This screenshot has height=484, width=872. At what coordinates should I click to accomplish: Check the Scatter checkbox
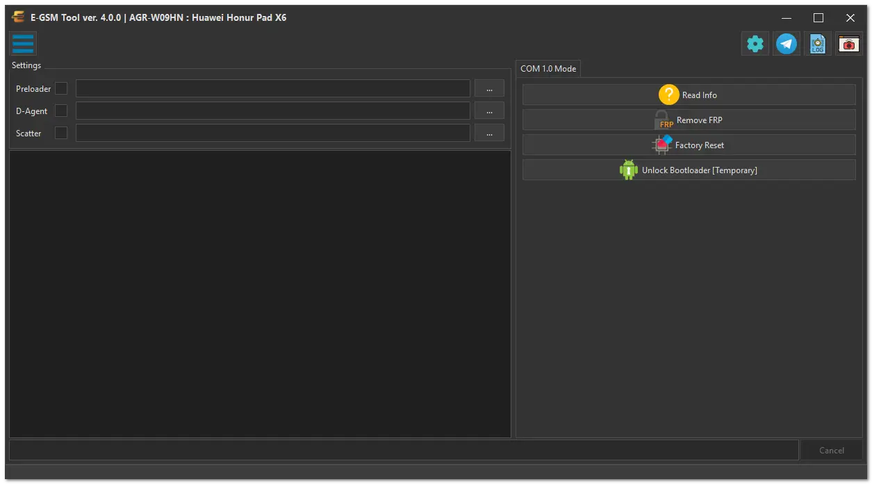coord(61,133)
